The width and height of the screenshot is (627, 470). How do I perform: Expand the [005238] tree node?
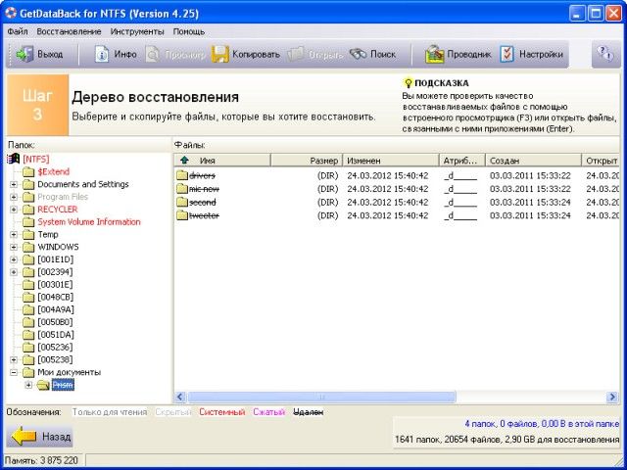coord(14,359)
